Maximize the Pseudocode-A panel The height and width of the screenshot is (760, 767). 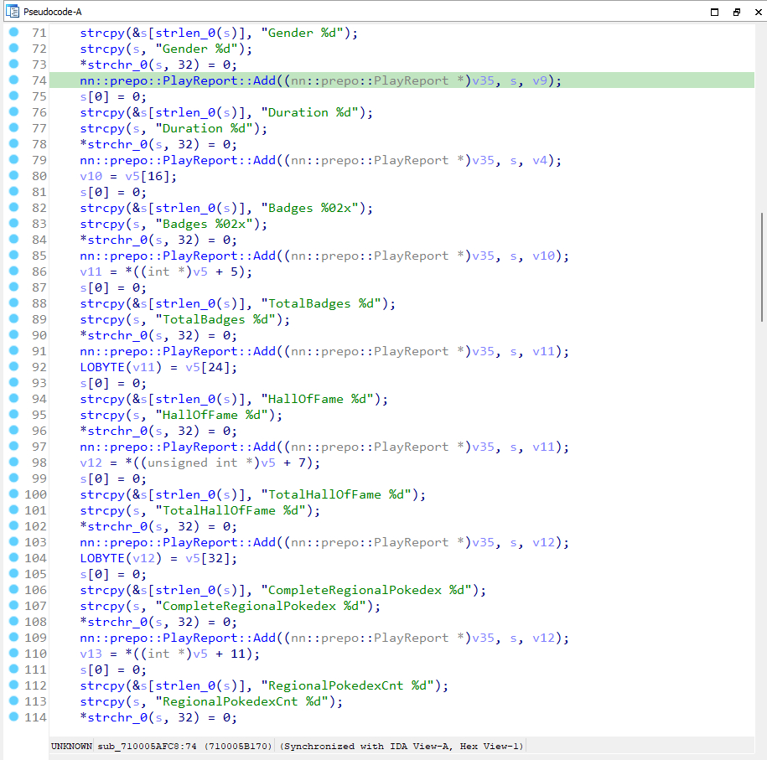[x=715, y=12]
